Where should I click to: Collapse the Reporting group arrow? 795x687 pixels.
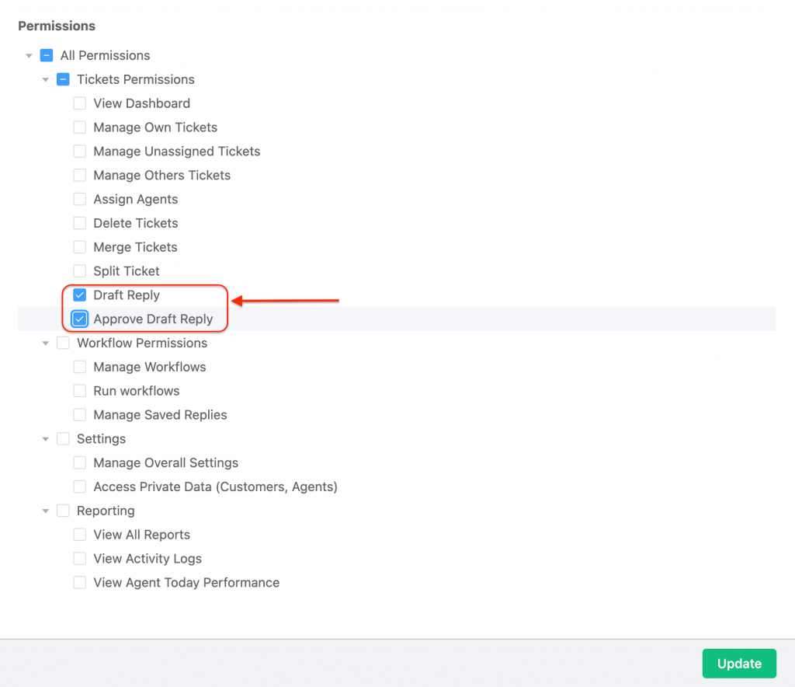click(46, 511)
